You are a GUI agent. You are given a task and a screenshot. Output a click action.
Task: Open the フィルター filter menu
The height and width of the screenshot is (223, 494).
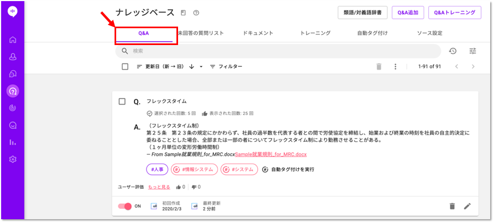[226, 67]
